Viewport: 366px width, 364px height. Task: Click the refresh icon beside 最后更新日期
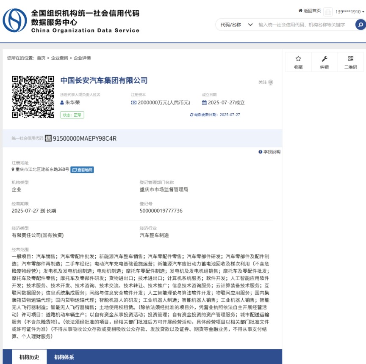click(x=191, y=115)
